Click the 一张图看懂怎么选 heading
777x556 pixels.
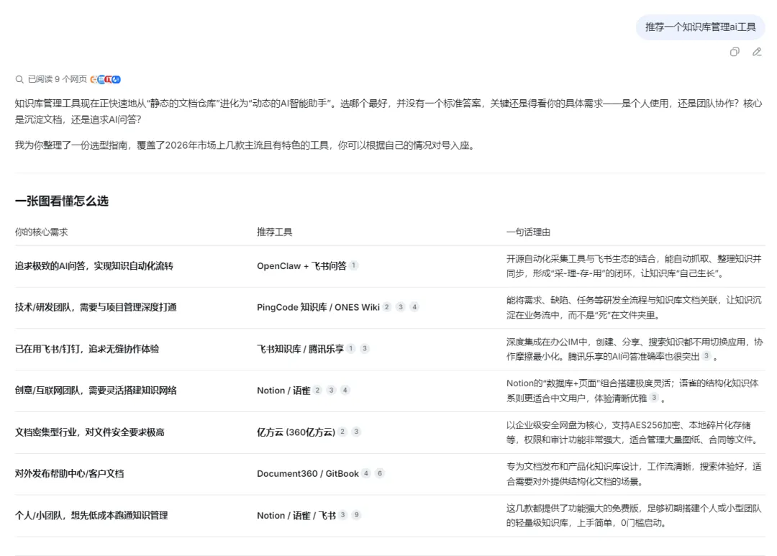(x=61, y=201)
